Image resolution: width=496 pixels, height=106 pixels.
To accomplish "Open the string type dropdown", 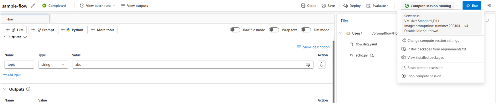I will click(x=53, y=64).
